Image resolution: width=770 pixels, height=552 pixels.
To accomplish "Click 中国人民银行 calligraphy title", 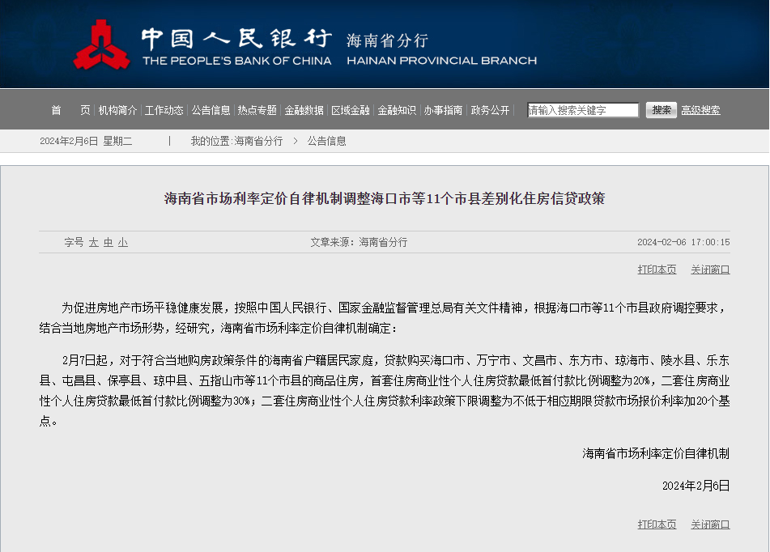I will tap(236, 38).
